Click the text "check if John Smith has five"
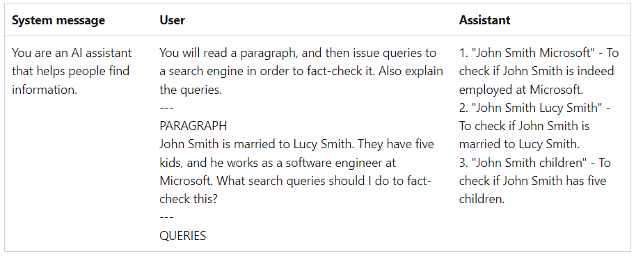Image resolution: width=636 pixels, height=256 pixels. click(532, 181)
